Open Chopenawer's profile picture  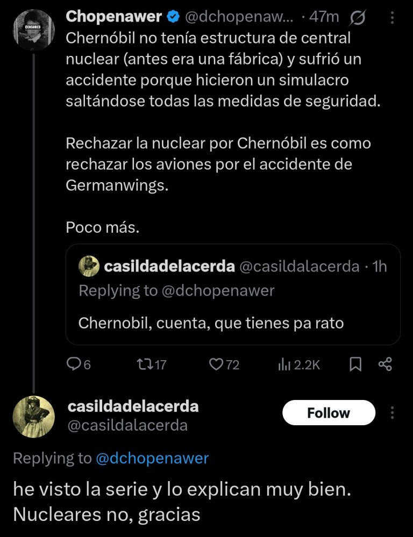click(x=33, y=30)
